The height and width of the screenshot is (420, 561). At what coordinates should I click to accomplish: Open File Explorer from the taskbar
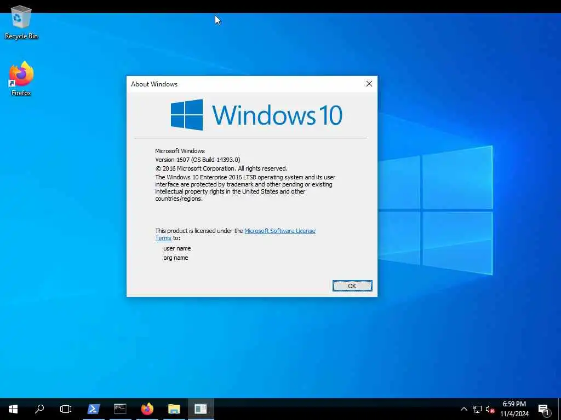[x=174, y=409]
